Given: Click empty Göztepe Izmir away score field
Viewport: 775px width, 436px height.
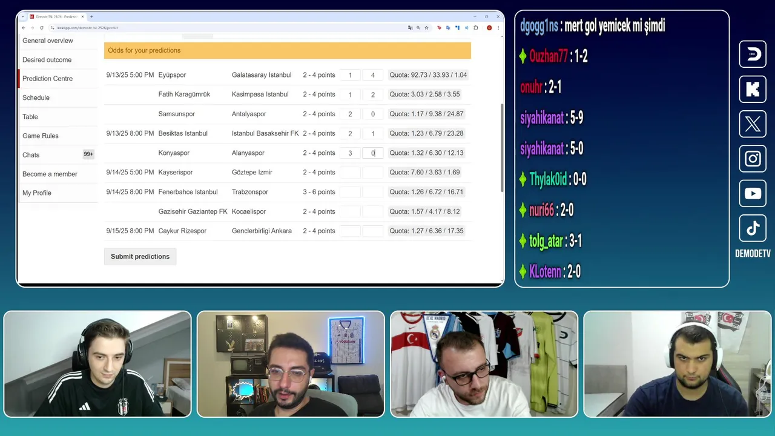Looking at the screenshot, I should [x=373, y=173].
